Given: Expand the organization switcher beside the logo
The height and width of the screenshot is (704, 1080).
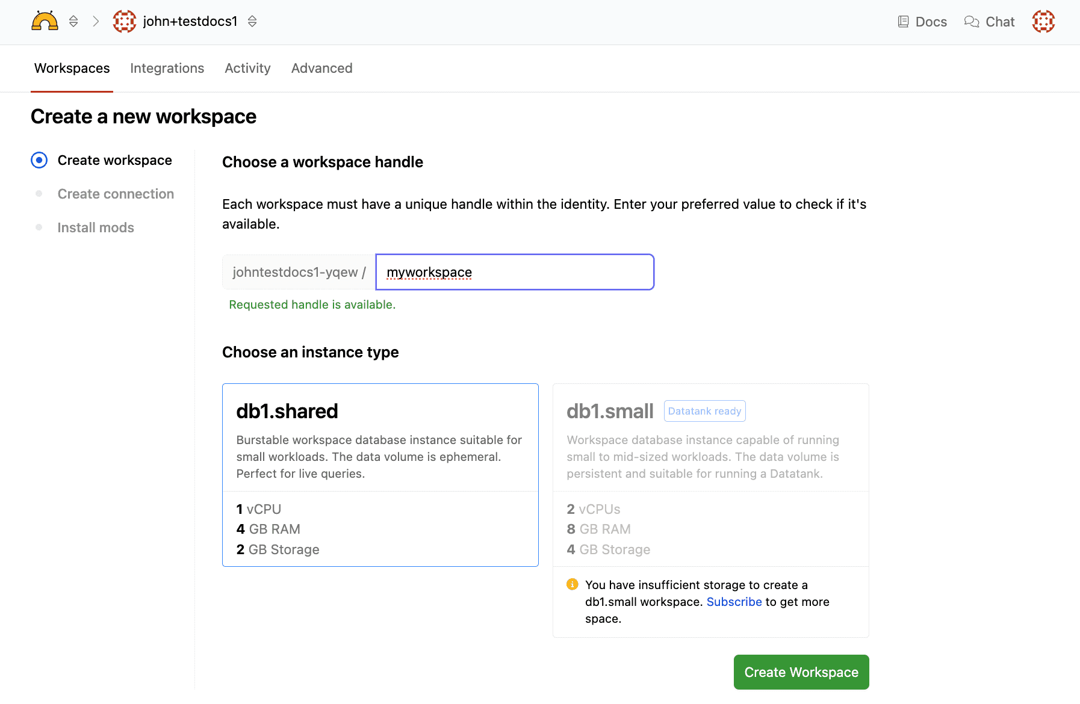Looking at the screenshot, I should coord(73,22).
